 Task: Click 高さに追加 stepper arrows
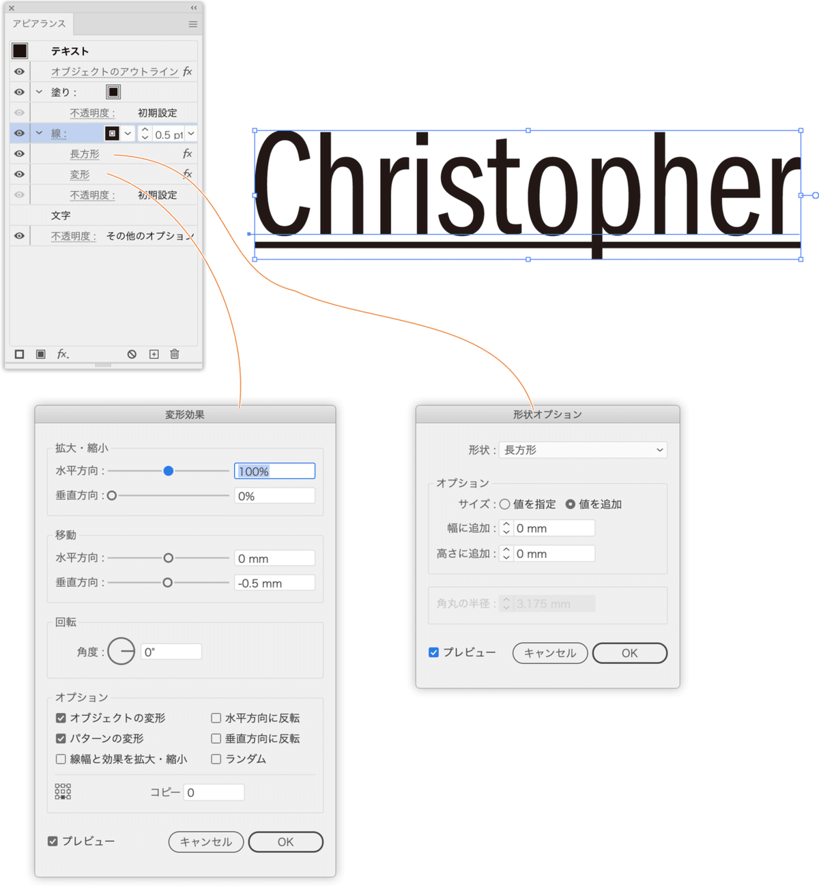click(506, 553)
